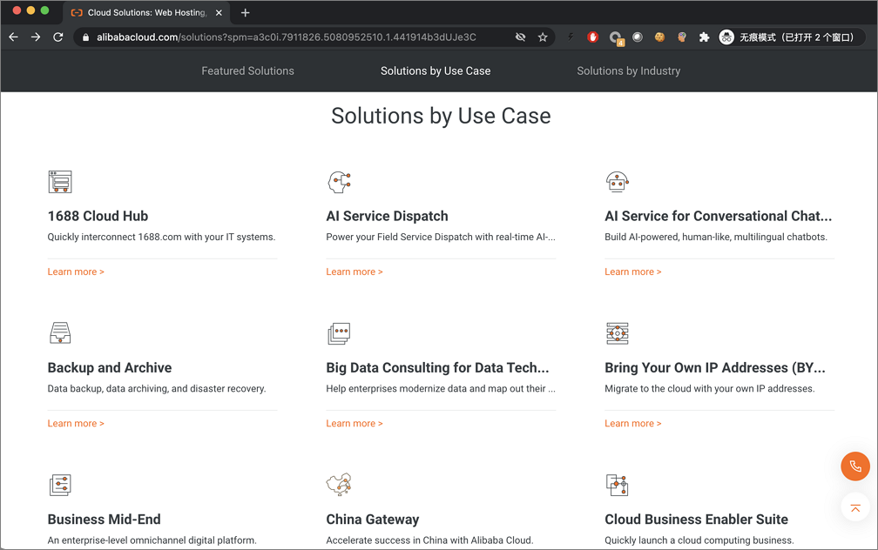This screenshot has height=550, width=878.
Task: Click 'Quickly interconnect 1688.com with your IT systems' text
Action: point(161,238)
